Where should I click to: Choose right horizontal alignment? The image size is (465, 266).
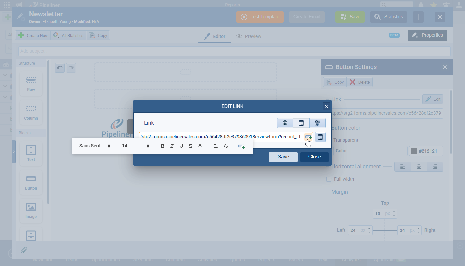pos(435,167)
